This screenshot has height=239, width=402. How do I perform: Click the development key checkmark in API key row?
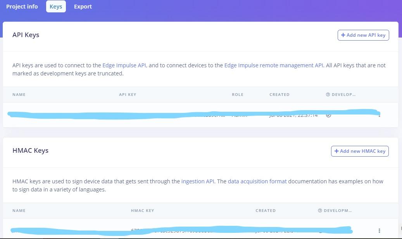328,115
